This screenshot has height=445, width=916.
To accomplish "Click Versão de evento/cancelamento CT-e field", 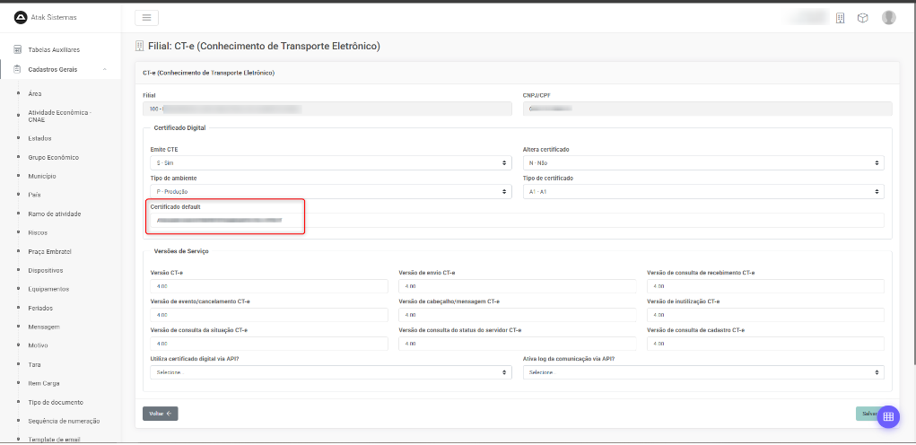I will click(269, 315).
